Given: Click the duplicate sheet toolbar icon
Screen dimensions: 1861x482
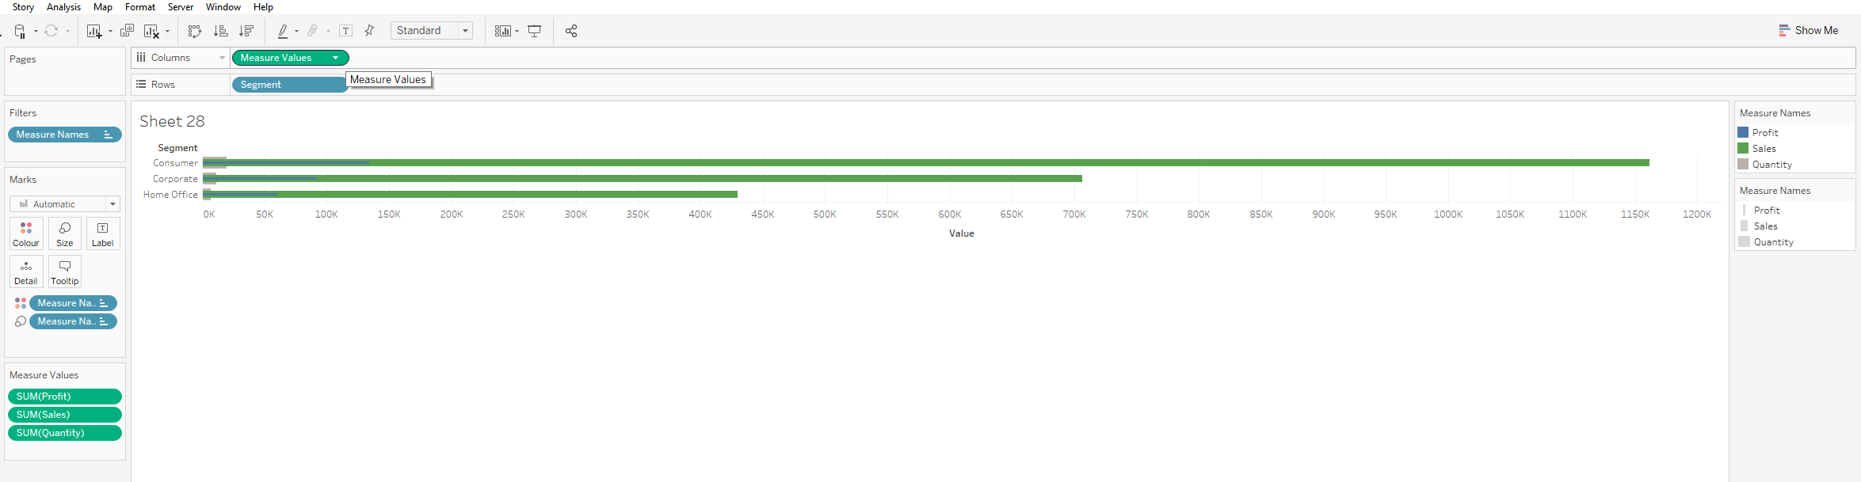Looking at the screenshot, I should 127,31.
